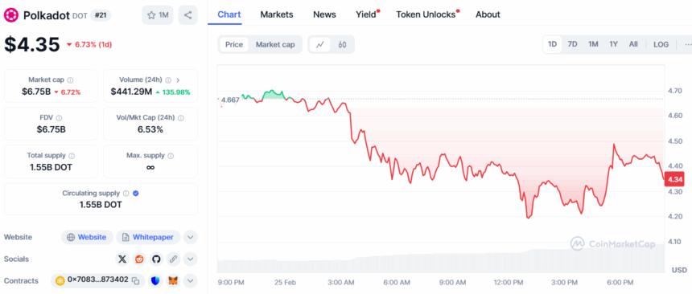This screenshot has width=692, height=294.
Task: Click the 1.55B DOT circulating supply value
Action: click(x=101, y=205)
